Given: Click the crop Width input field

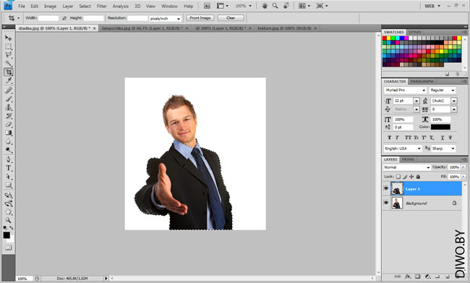Looking at the screenshot, I should click(x=48, y=18).
